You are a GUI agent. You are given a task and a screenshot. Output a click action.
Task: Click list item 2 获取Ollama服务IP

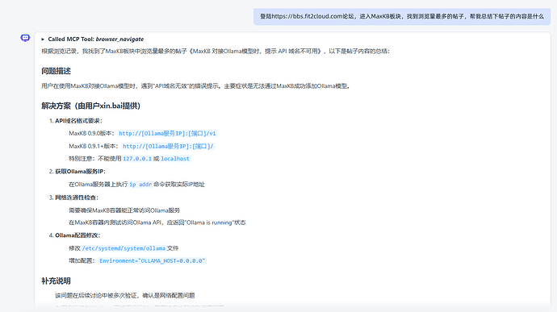(x=77, y=172)
